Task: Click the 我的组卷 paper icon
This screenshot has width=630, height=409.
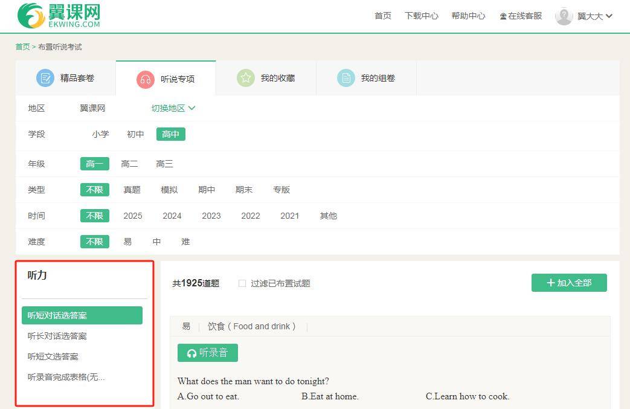Action: click(346, 78)
